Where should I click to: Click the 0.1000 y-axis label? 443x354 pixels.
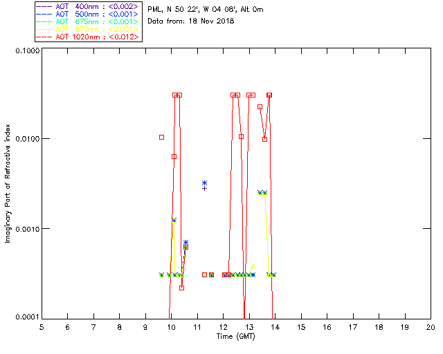click(27, 50)
